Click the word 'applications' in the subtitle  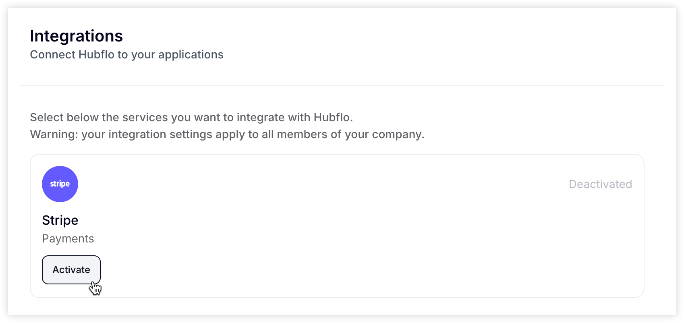pyautogui.click(x=191, y=55)
